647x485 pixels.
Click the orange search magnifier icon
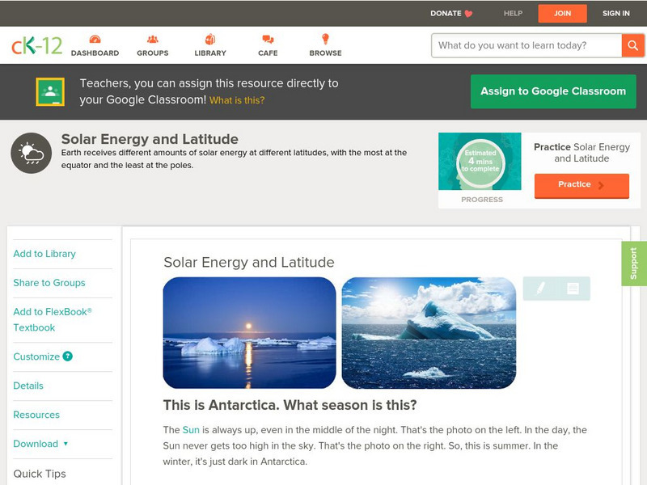coord(632,46)
